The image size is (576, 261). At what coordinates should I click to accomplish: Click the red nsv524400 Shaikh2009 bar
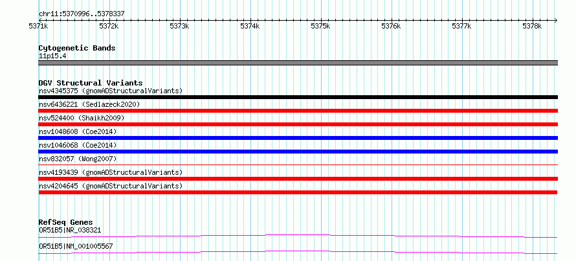point(298,124)
